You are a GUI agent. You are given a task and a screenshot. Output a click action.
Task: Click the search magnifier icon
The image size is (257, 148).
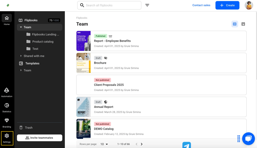(x=82, y=5)
